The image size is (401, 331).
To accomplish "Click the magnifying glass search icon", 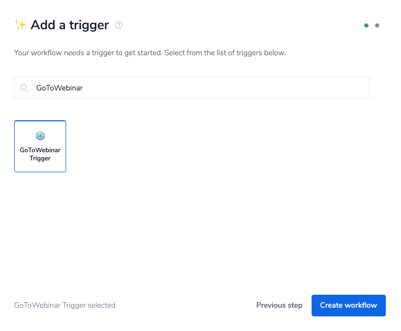I will [x=24, y=88].
